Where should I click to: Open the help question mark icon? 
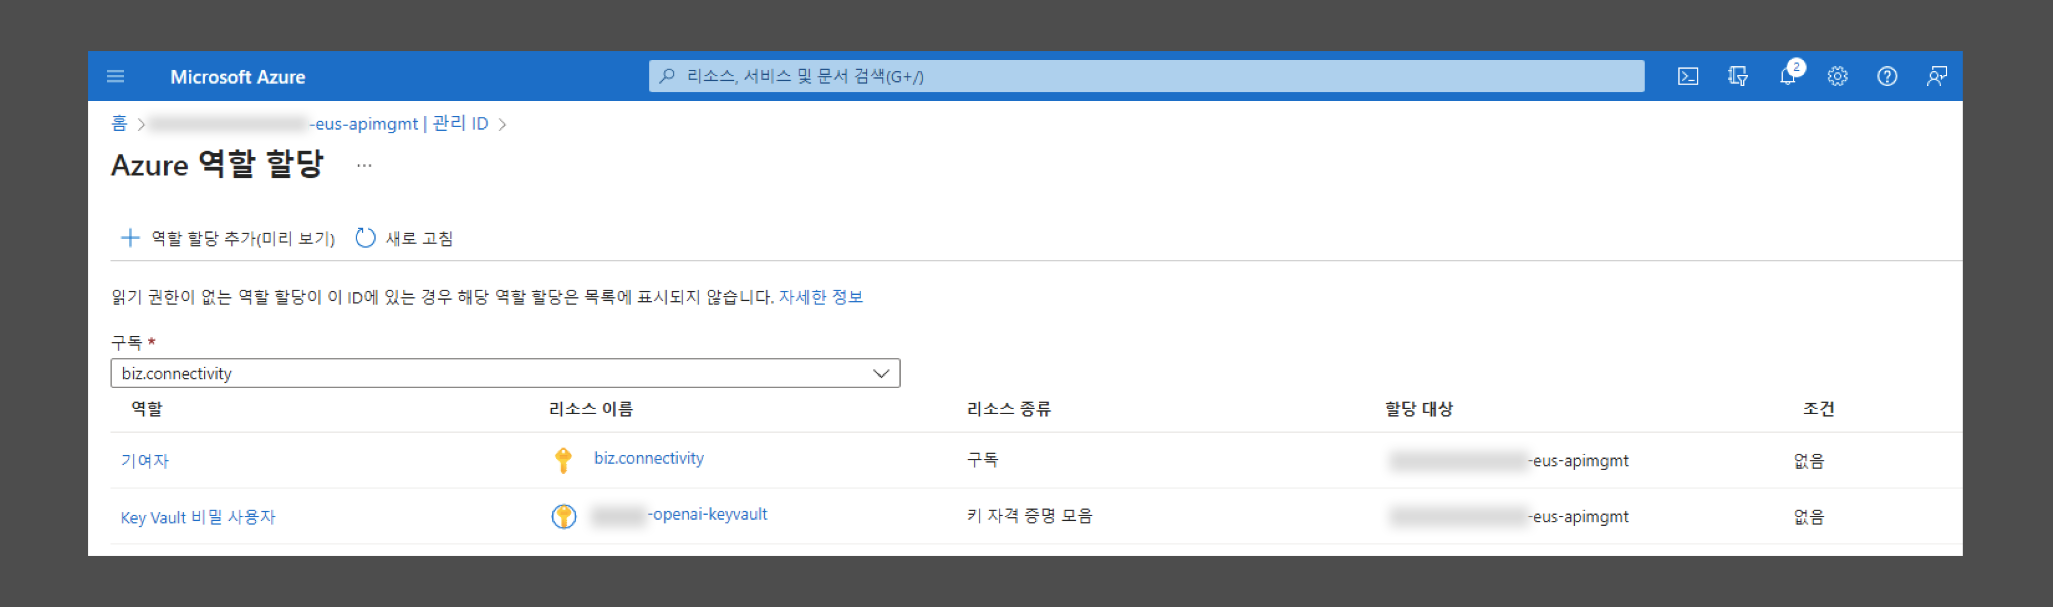click(1886, 76)
